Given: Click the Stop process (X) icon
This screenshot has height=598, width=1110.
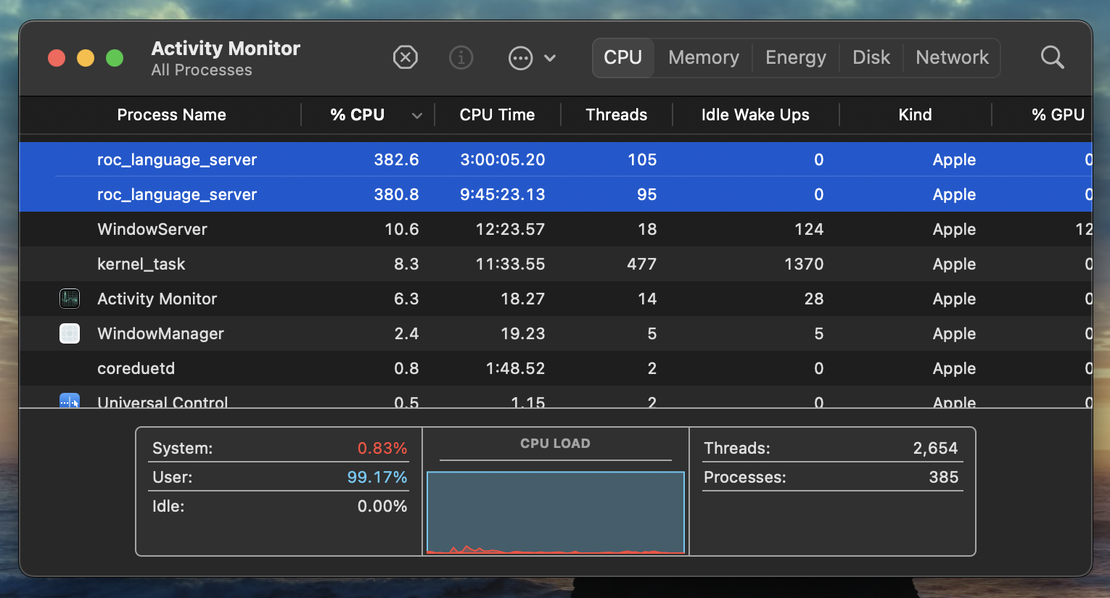Looking at the screenshot, I should click(x=405, y=57).
